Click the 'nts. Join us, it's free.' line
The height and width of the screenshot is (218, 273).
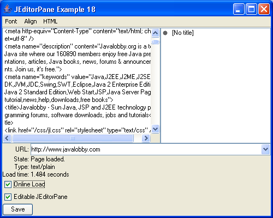point(33,69)
